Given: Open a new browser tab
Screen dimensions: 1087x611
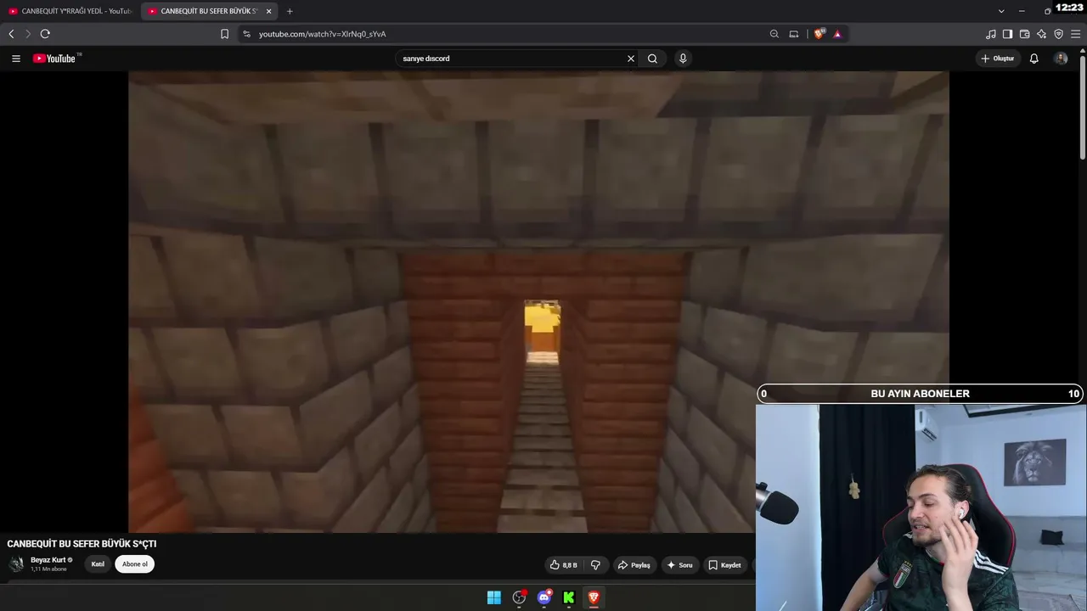Looking at the screenshot, I should coord(290,11).
